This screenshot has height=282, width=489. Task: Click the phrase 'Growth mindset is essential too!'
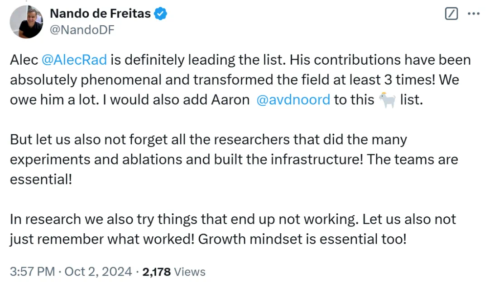point(302,239)
